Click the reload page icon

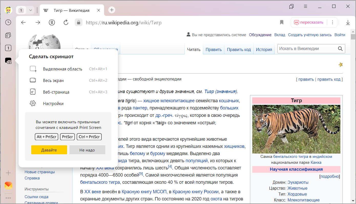[x=66, y=23]
